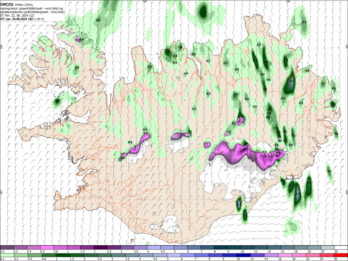Click the "UWC/IG" title text
This screenshot has width=348, height=261.
point(7,5)
